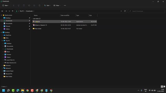166x93 pixels.
Task: Select Network in navigation pane
Action: [8, 68]
